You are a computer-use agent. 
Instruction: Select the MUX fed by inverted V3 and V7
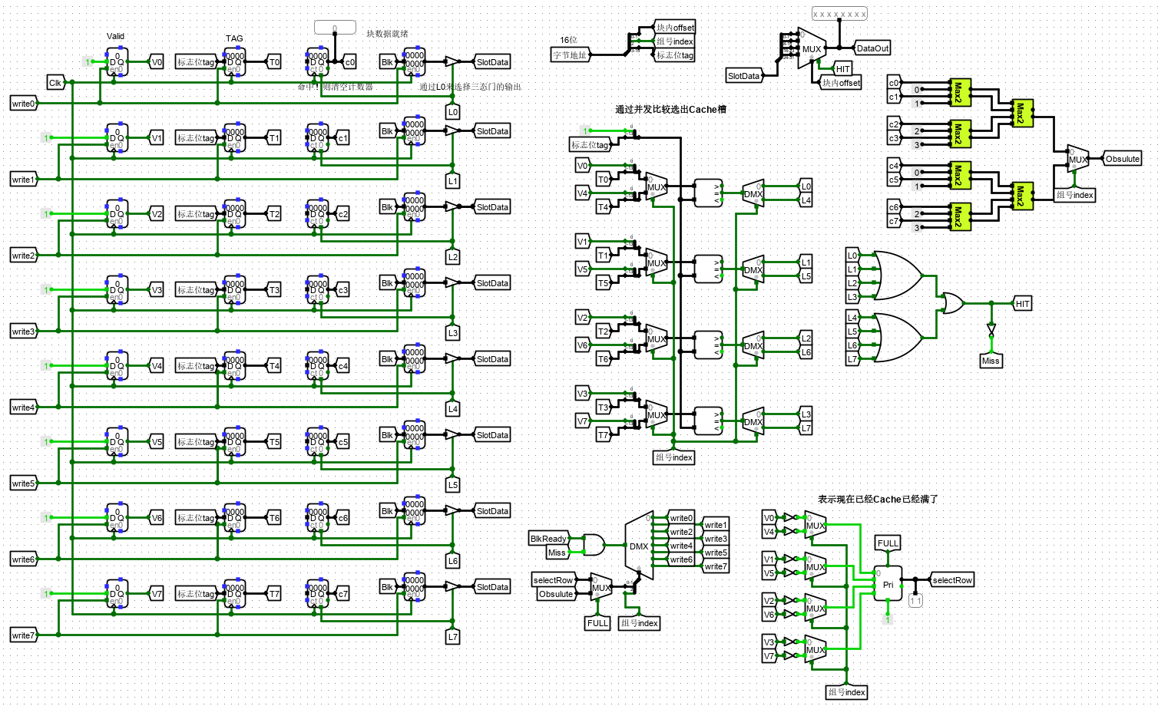tap(815, 650)
